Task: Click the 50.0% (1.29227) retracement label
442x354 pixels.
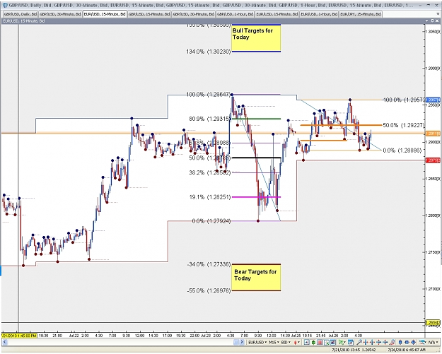Action: [403, 125]
